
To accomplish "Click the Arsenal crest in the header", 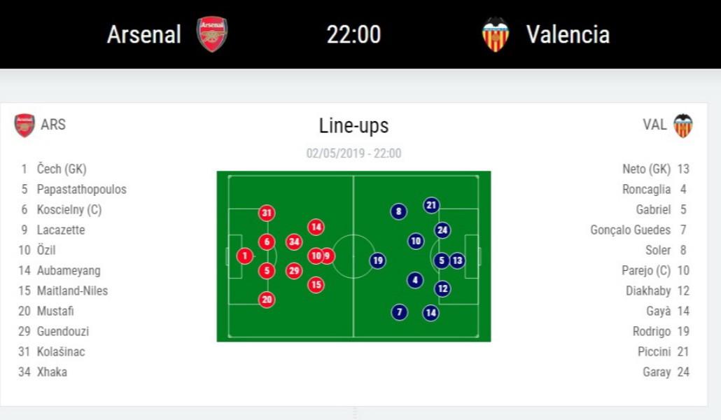I will [x=212, y=34].
